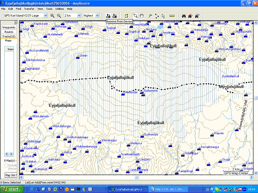Open the Transfer menu
This screenshot has width=258, height=193.
tap(29, 9)
